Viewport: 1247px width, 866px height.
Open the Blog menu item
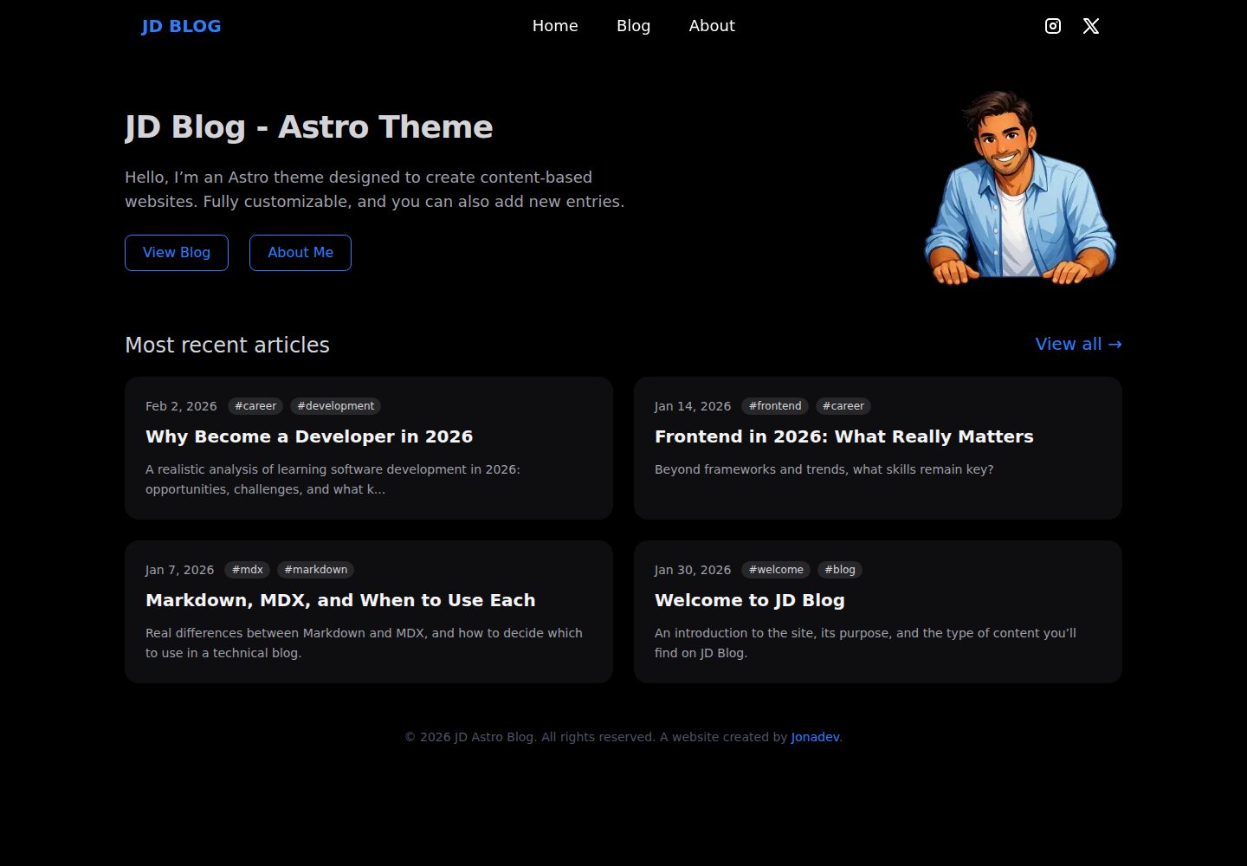pos(633,26)
